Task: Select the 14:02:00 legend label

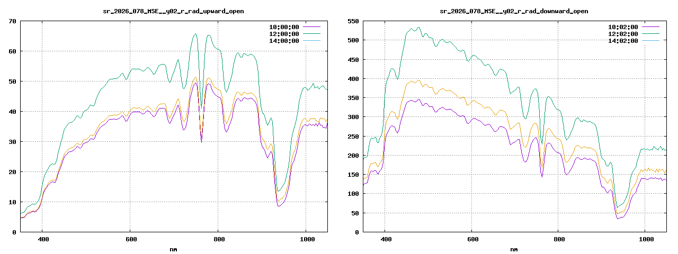Action: [x=623, y=41]
